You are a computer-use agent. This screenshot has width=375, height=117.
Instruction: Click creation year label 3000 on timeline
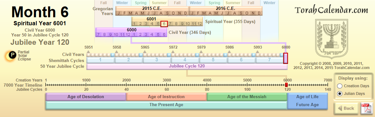pos(167,80)
